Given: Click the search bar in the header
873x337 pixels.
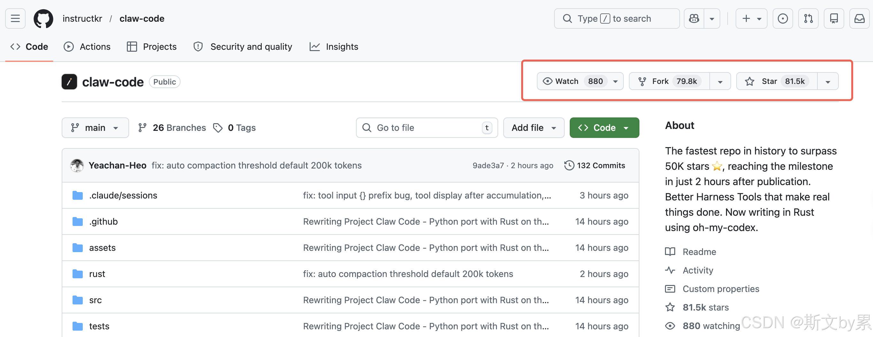Looking at the screenshot, I should (x=616, y=19).
